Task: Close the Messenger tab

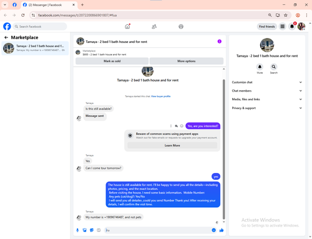Action: 74,5
